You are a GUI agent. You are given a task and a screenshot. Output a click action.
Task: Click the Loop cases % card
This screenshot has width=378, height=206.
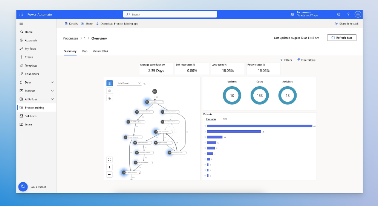pos(228,69)
